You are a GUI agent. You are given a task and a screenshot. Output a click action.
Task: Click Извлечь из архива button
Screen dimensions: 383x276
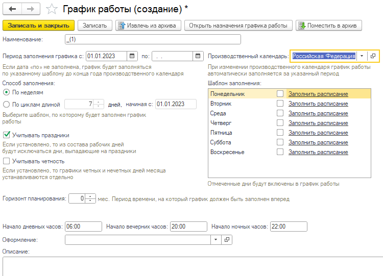(148, 26)
